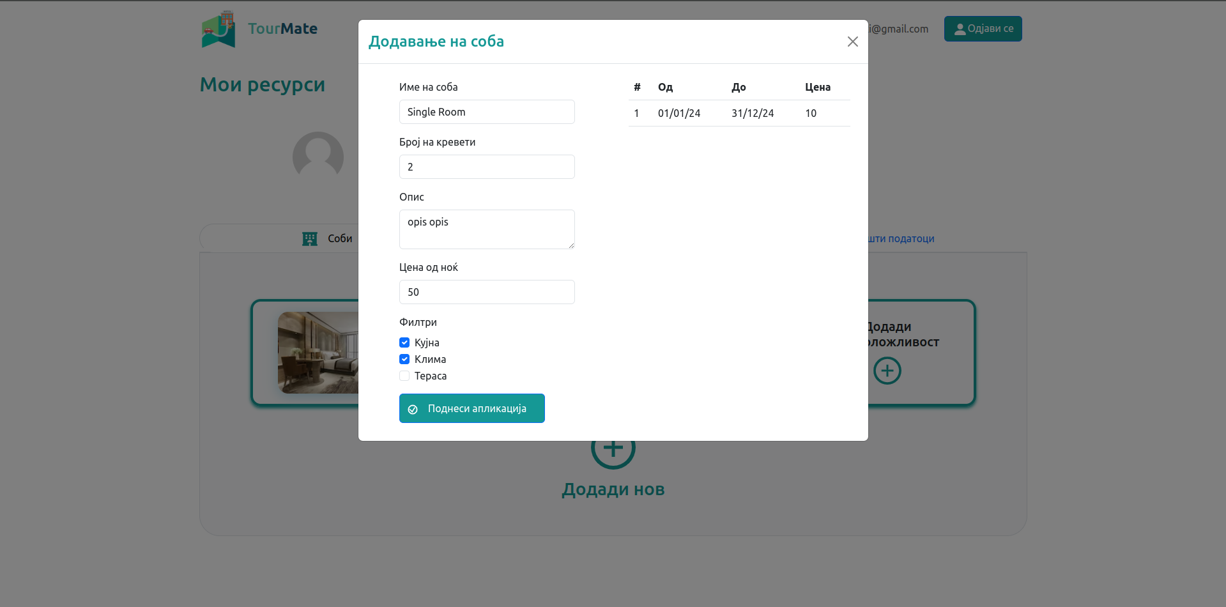The image size is (1226, 607).
Task: Click the user profile avatar
Action: [x=318, y=157]
